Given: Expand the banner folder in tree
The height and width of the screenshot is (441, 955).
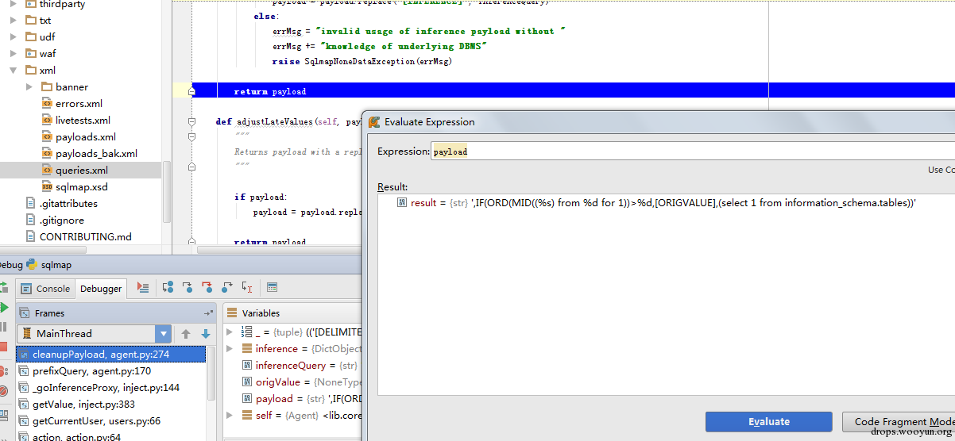Looking at the screenshot, I should point(29,86).
